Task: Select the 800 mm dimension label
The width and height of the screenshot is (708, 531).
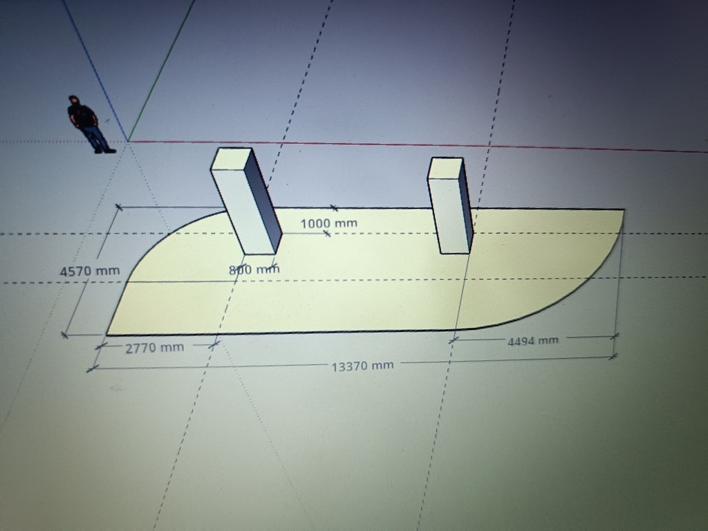Action: point(254,270)
